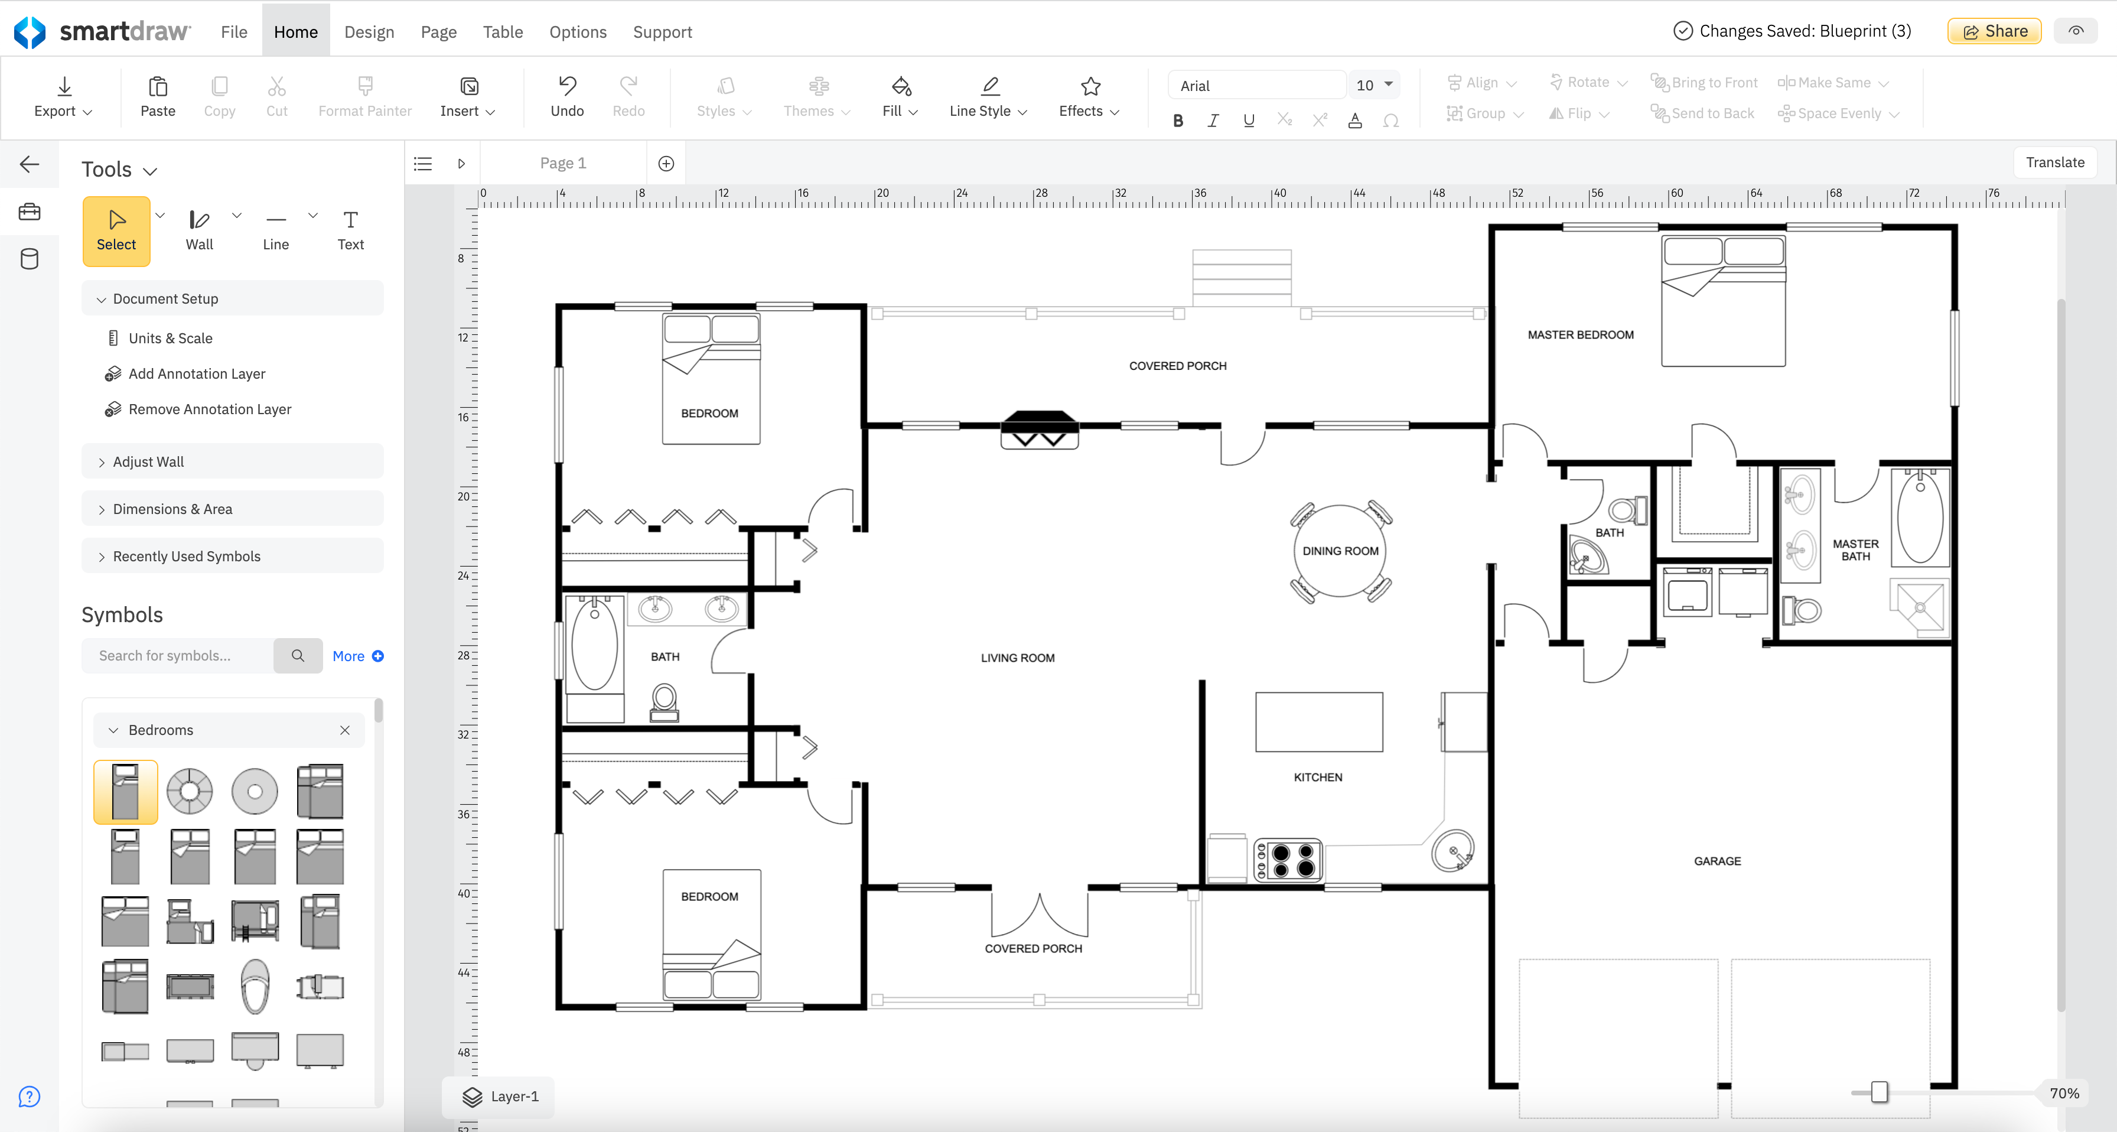Open the Effects menu via star icon
2117x1132 pixels.
point(1089,86)
